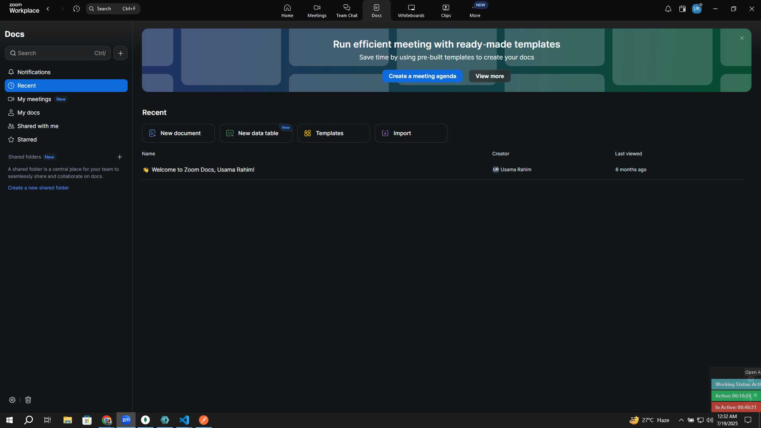This screenshot has width=761, height=428.
Task: Click the View more button
Action: coord(490,76)
